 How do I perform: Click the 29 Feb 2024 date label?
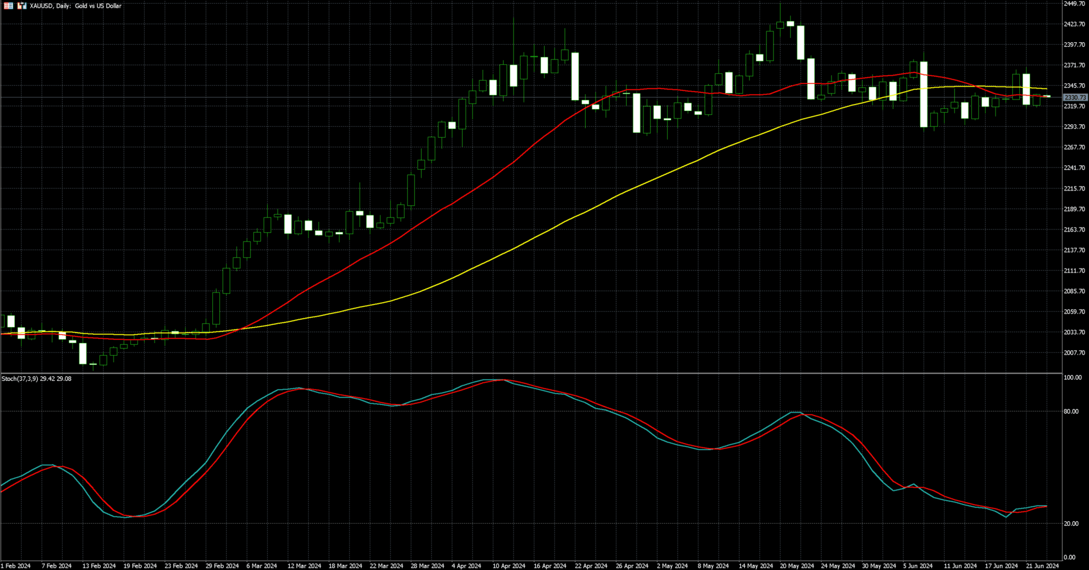coord(222,566)
